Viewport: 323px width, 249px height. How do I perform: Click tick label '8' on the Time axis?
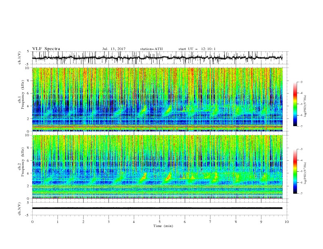point(236,222)
